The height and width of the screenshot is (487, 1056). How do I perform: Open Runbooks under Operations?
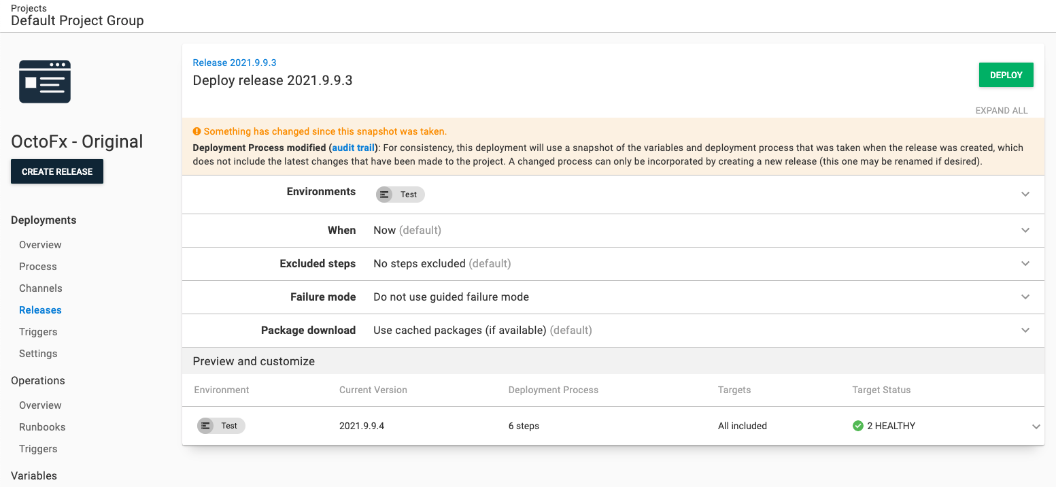pyautogui.click(x=42, y=426)
